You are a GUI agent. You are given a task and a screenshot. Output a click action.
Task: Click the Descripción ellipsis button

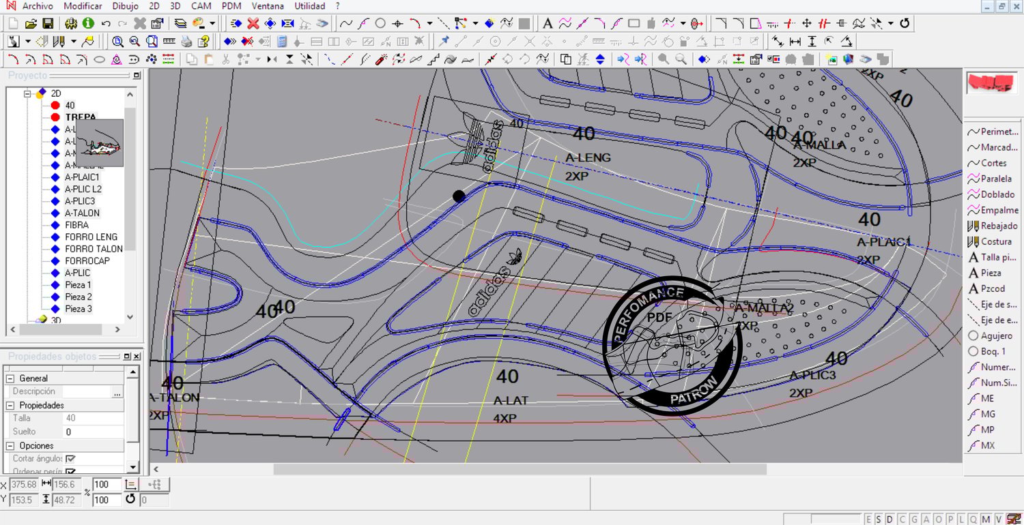(117, 392)
